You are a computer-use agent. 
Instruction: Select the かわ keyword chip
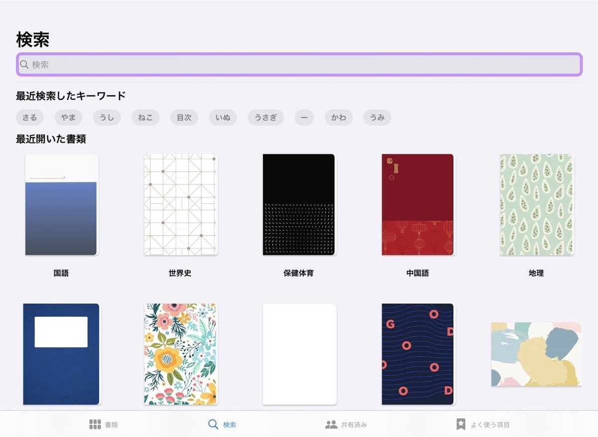click(x=339, y=118)
